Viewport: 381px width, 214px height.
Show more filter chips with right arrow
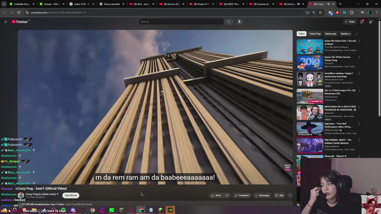pyautogui.click(x=357, y=34)
